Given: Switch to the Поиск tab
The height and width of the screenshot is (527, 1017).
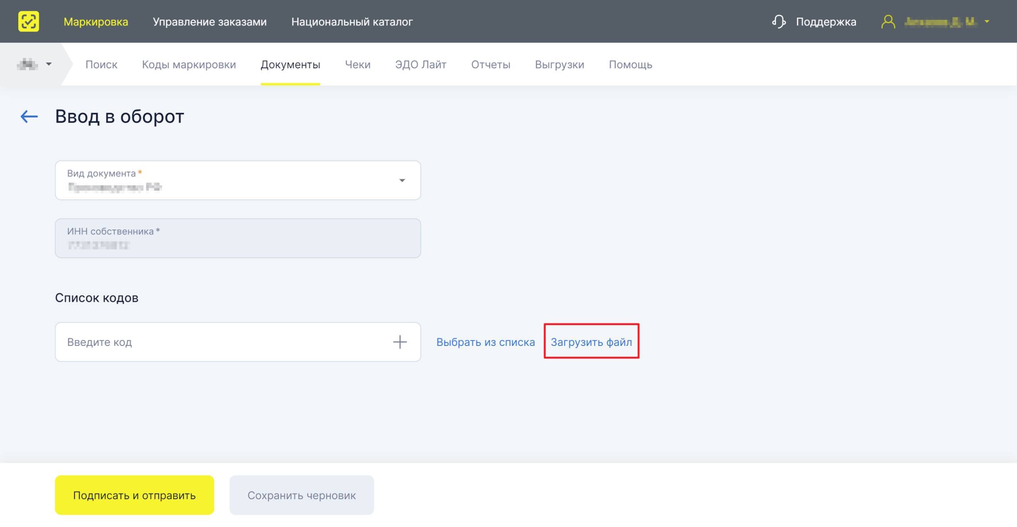Looking at the screenshot, I should click(x=101, y=64).
